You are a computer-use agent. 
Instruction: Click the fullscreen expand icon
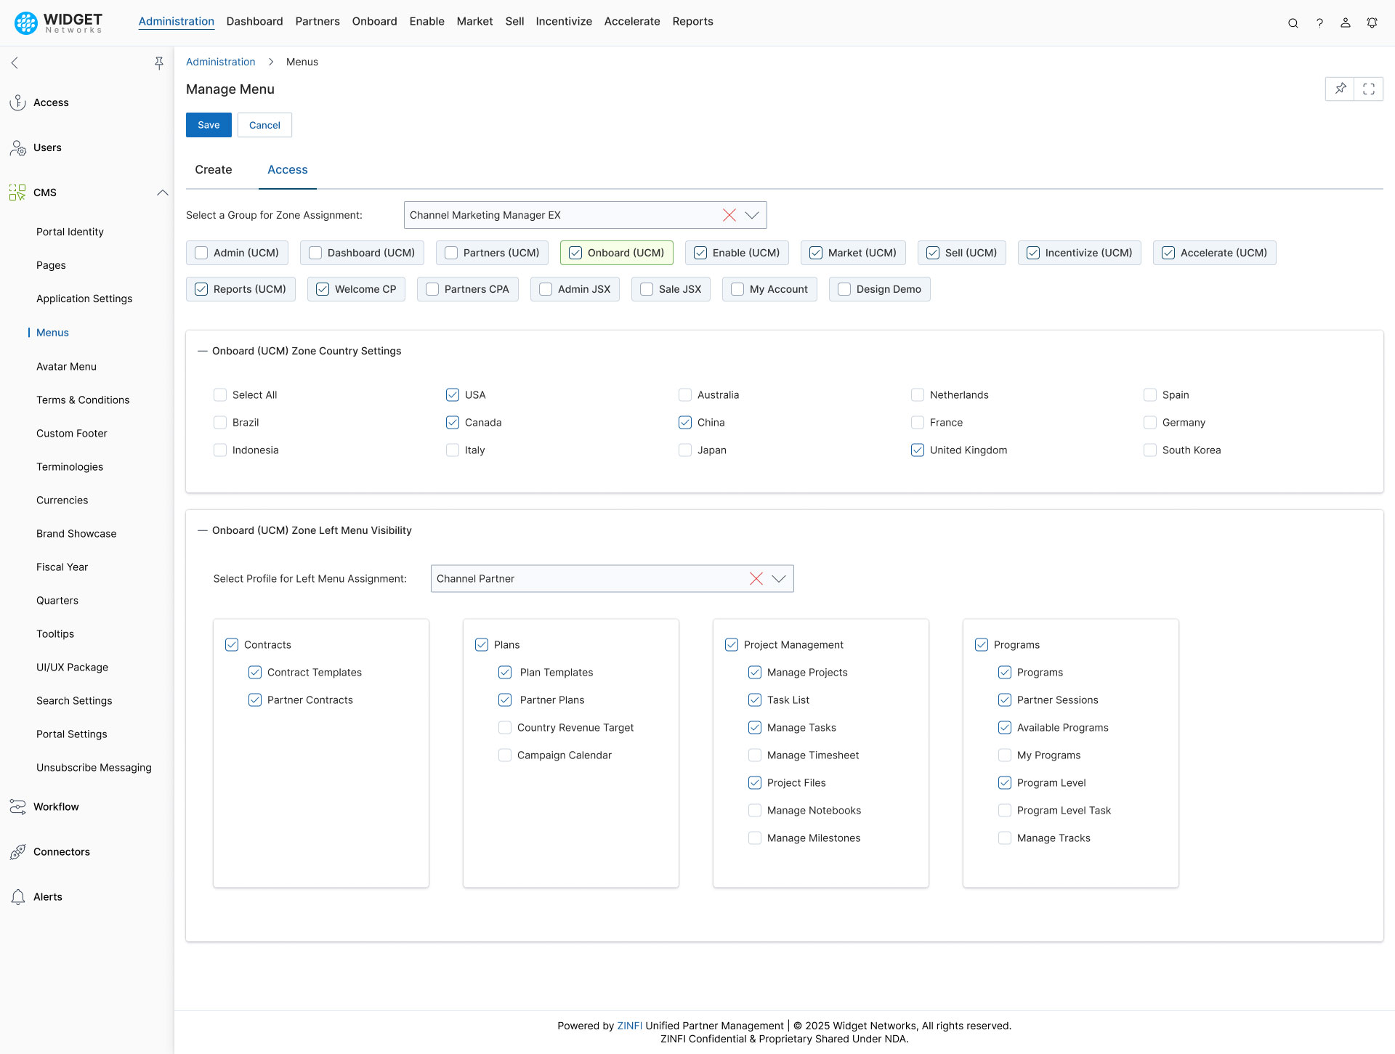1369,89
